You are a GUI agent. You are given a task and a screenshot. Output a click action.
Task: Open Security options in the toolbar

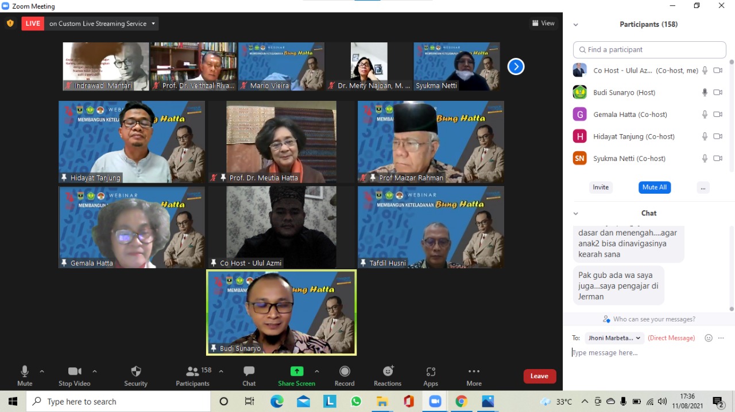coord(136,375)
